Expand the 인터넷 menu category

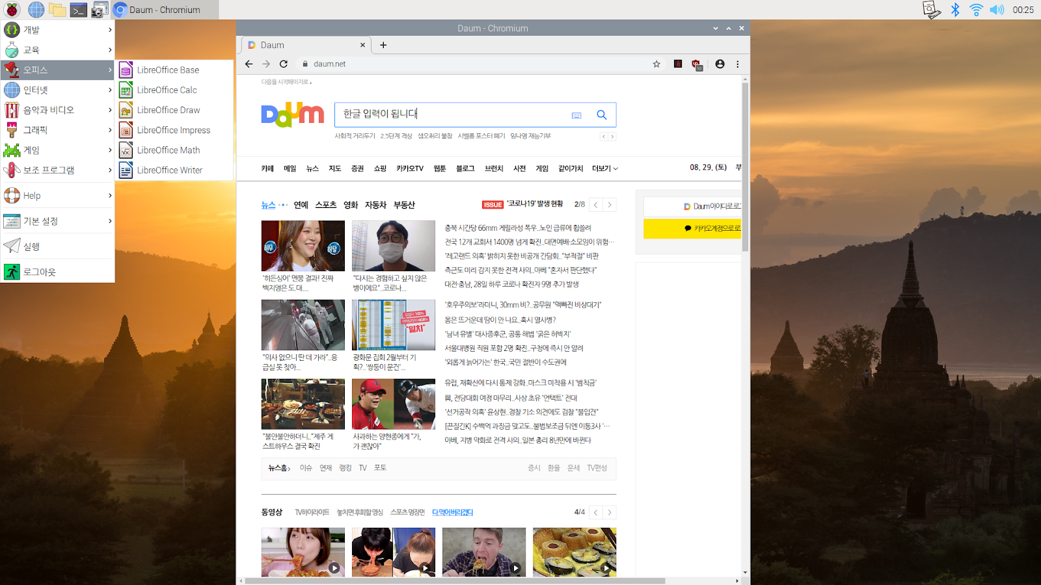click(x=58, y=90)
